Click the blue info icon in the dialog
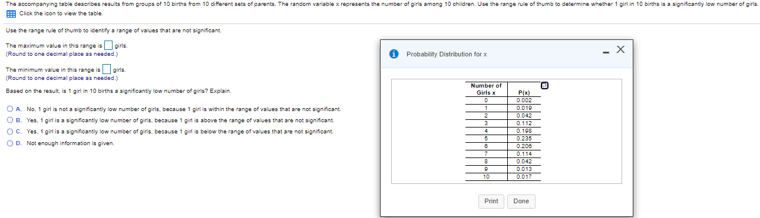Image resolution: width=760 pixels, height=218 pixels. point(395,54)
